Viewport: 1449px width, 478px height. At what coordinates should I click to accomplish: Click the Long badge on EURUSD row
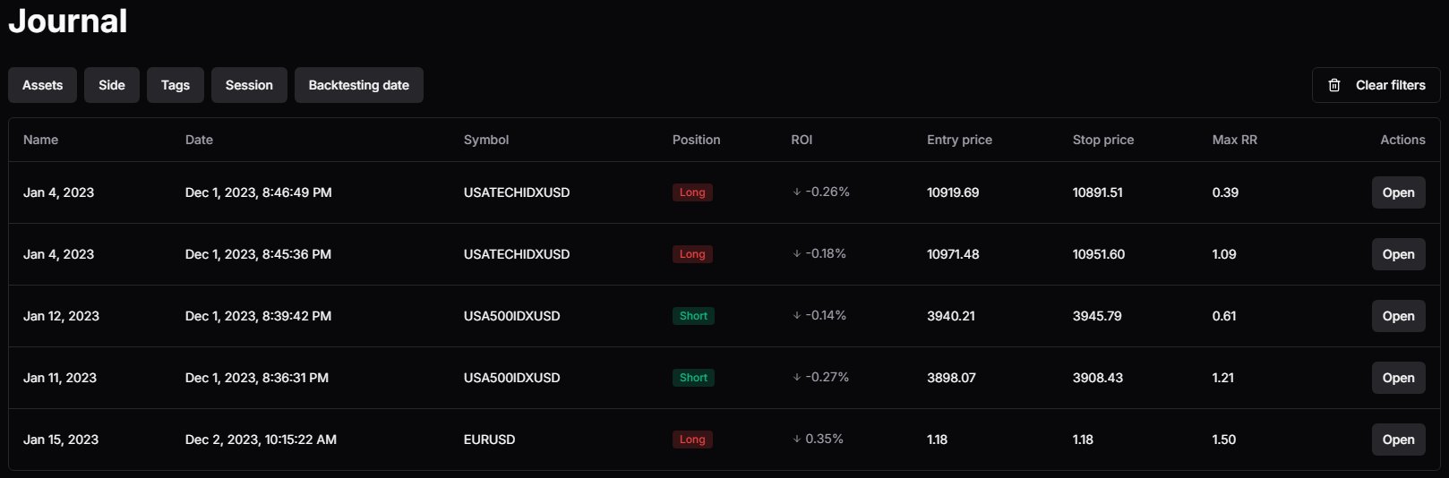tap(692, 440)
